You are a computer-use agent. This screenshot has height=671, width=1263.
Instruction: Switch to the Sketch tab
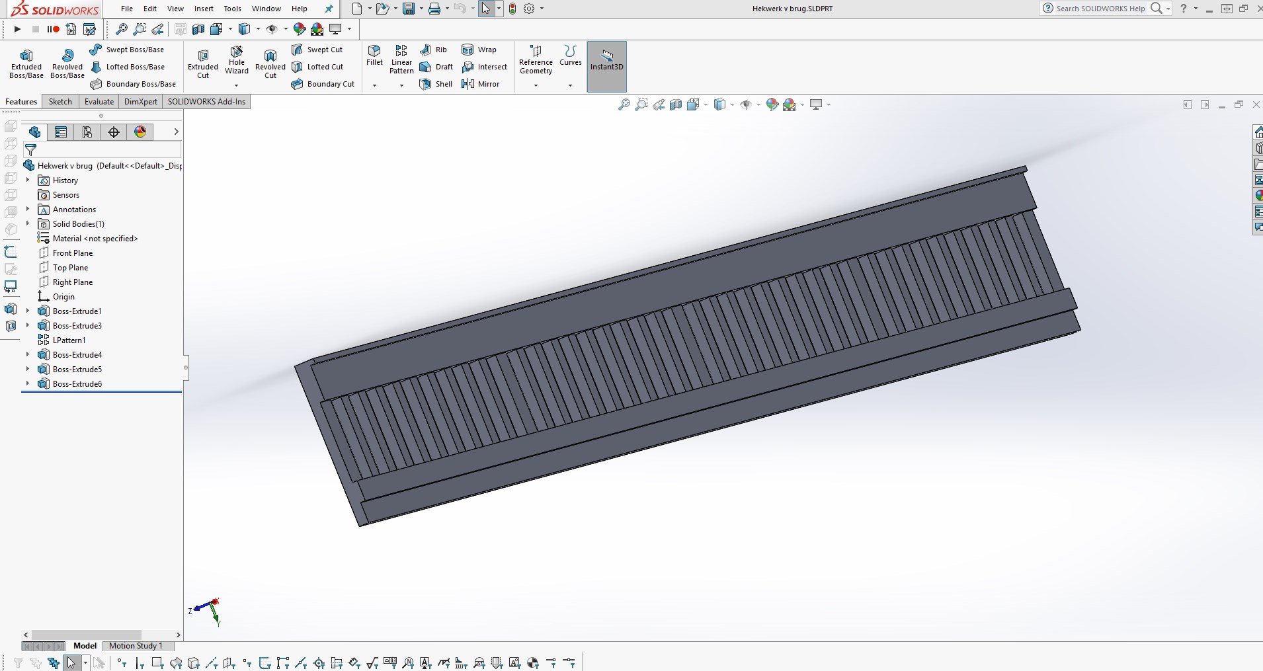tap(60, 102)
